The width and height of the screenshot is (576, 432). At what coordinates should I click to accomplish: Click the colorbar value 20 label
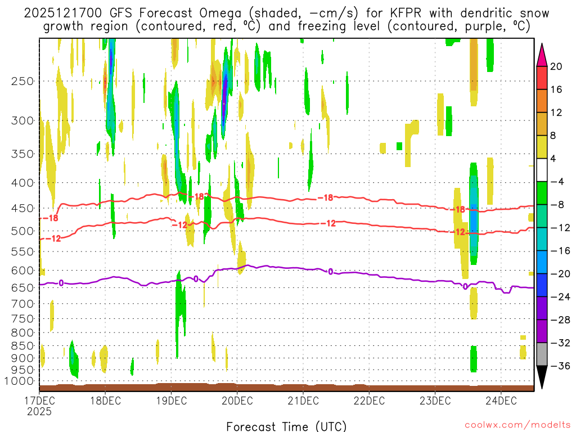tap(556, 66)
